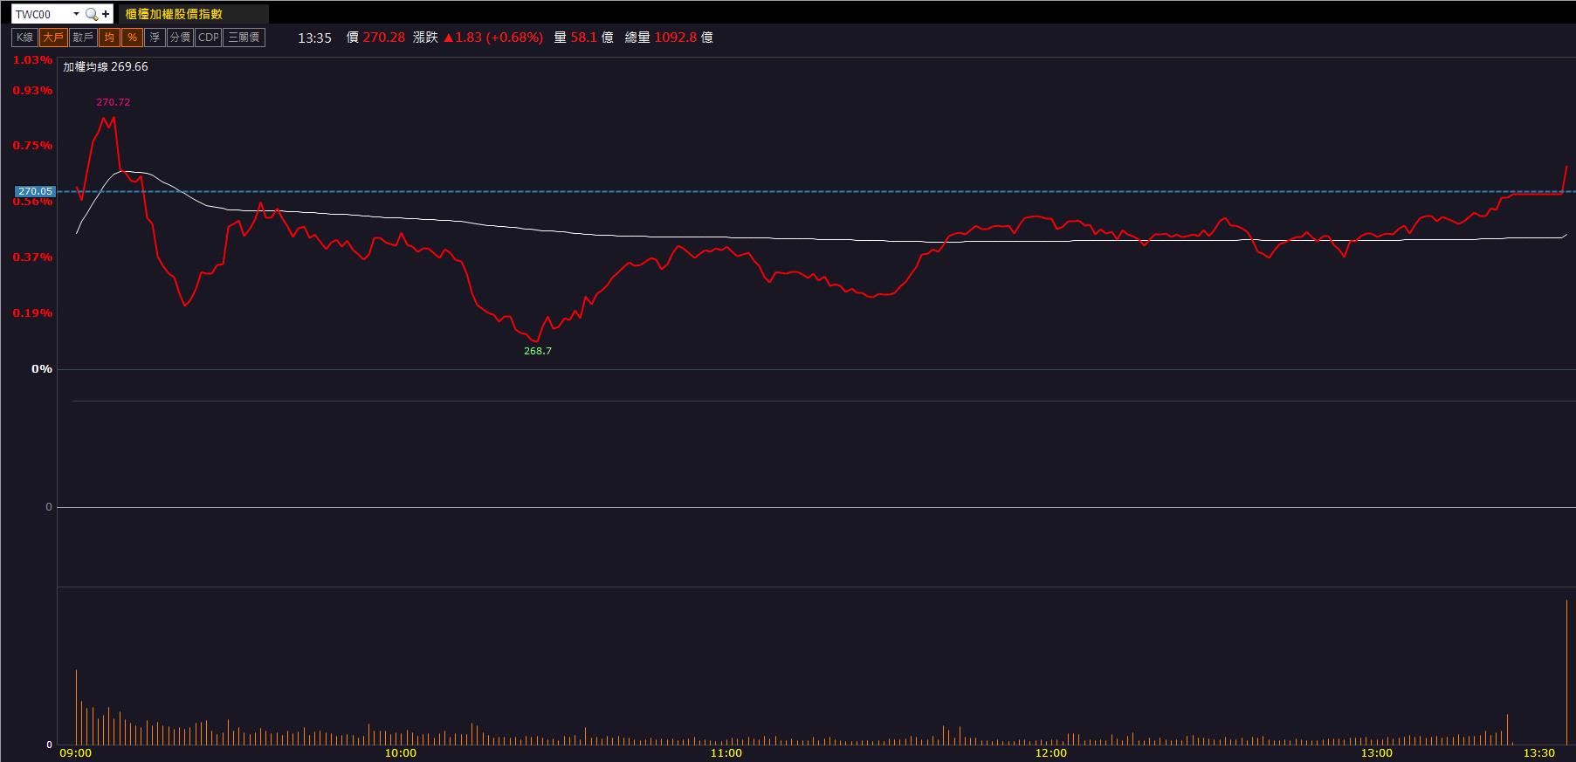Image resolution: width=1576 pixels, height=762 pixels.
Task: Click the tall closing volume bar at 13:30
Action: pos(1566,670)
